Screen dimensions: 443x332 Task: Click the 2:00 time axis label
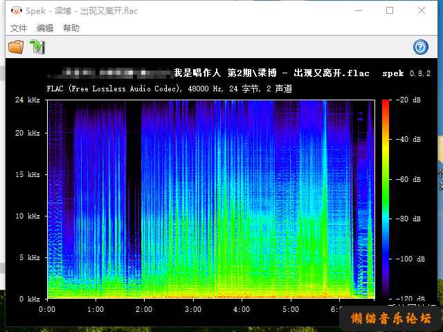[144, 309]
